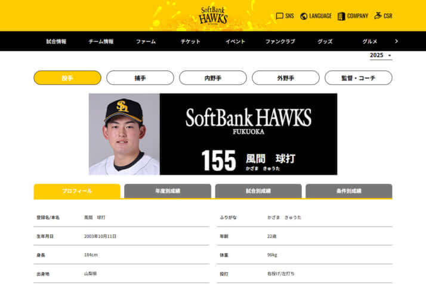Select the 外野手 outfielder filter pill

tap(286, 78)
